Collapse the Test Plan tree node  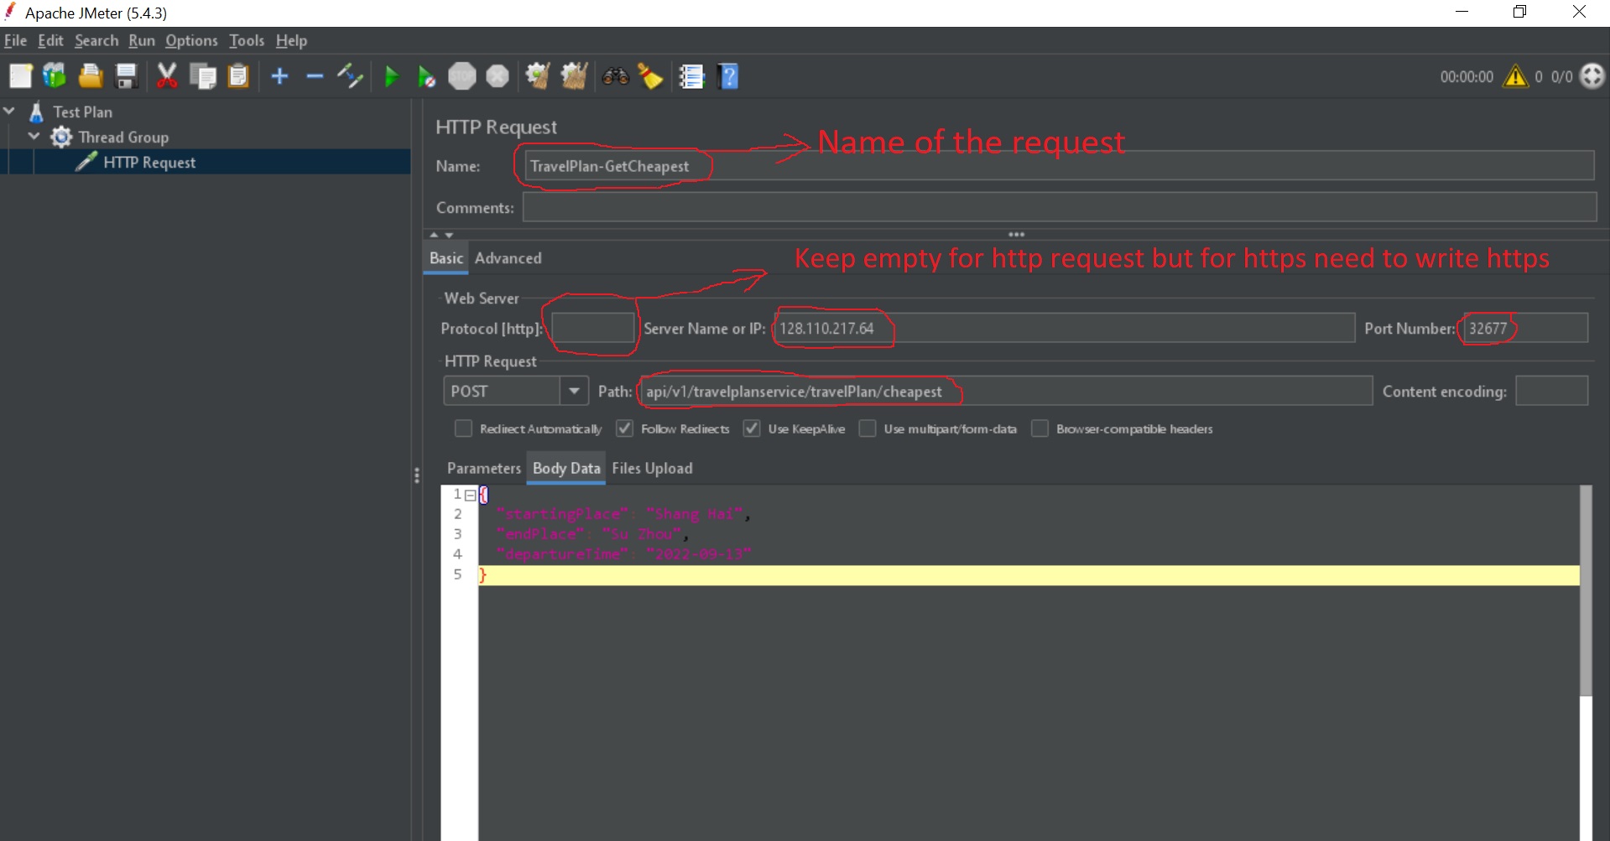(9, 111)
